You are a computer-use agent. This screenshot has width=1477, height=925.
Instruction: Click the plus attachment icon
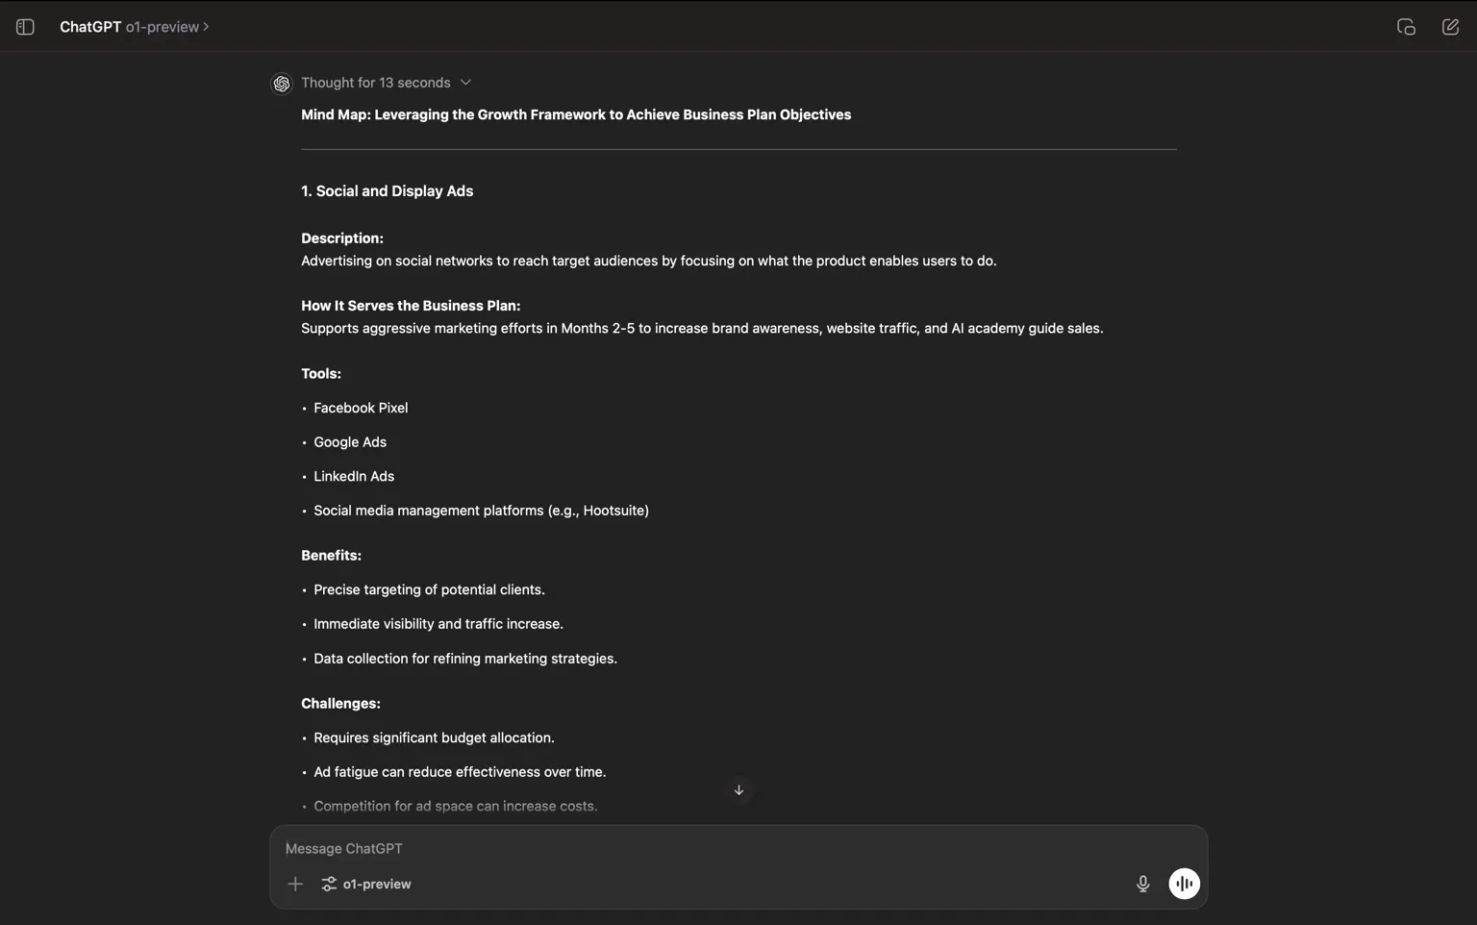tap(295, 884)
